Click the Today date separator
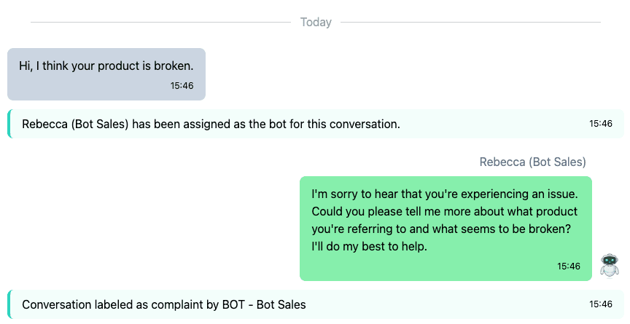Viewport: 630px width, 324px height. (316, 22)
